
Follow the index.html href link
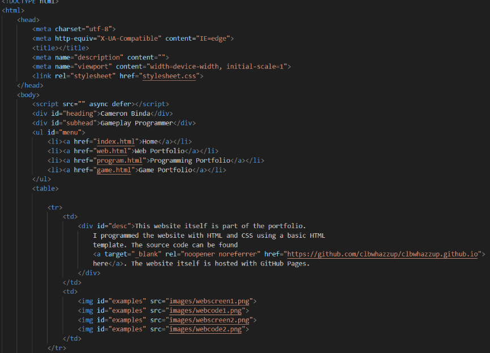tap(115, 141)
